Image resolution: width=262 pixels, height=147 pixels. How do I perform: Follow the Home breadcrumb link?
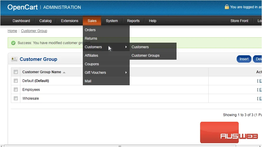click(x=12, y=31)
